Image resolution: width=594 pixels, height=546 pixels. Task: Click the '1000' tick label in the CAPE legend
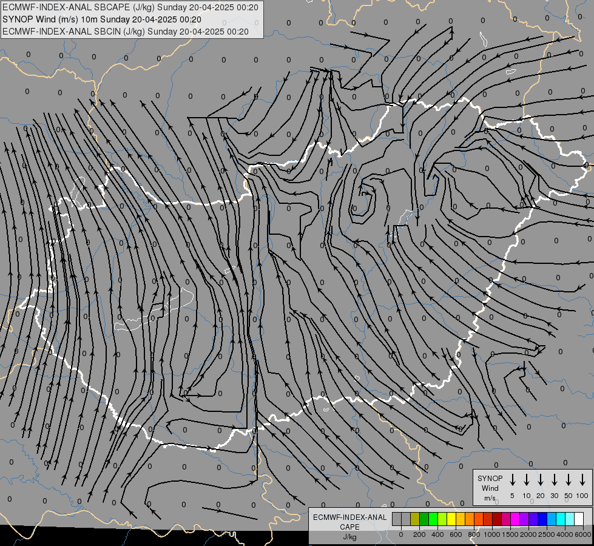coord(491,534)
